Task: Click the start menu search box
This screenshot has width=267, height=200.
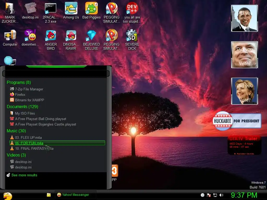Action: point(56,73)
